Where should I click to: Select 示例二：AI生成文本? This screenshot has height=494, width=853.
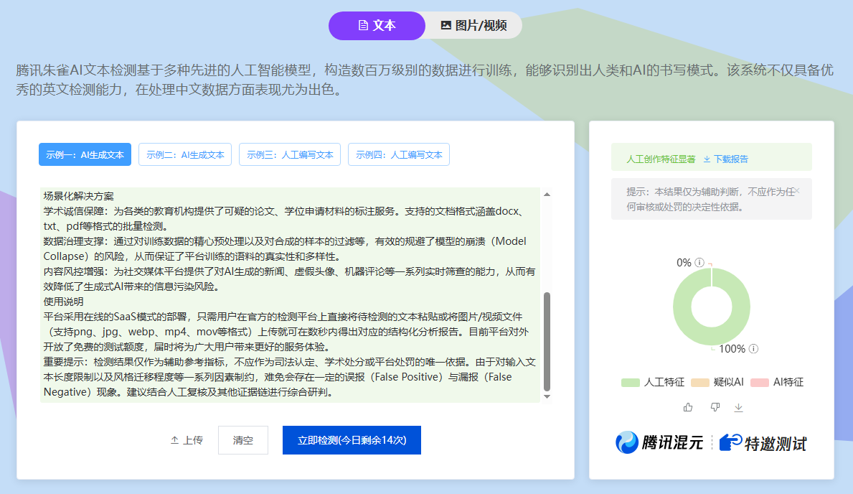point(185,154)
